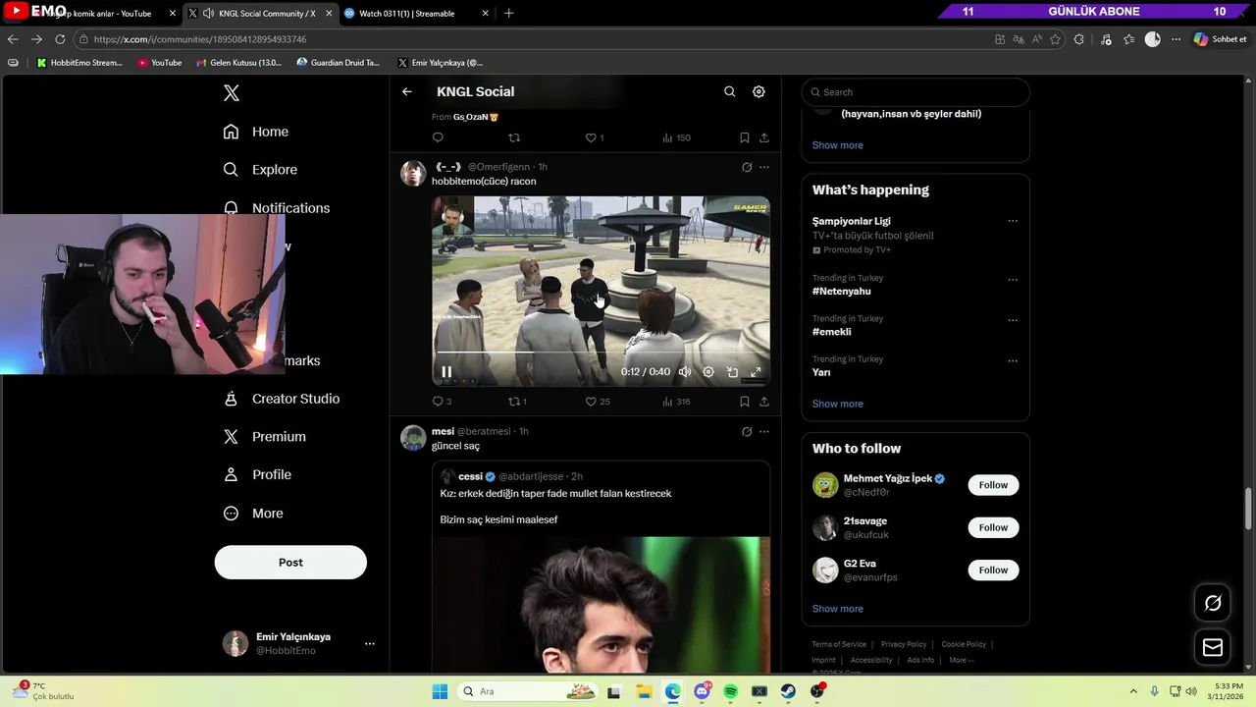Click the Post button
The height and width of the screenshot is (707, 1256).
click(x=290, y=563)
